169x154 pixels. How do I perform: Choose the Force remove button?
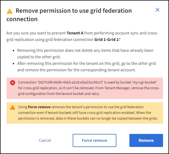(94, 140)
